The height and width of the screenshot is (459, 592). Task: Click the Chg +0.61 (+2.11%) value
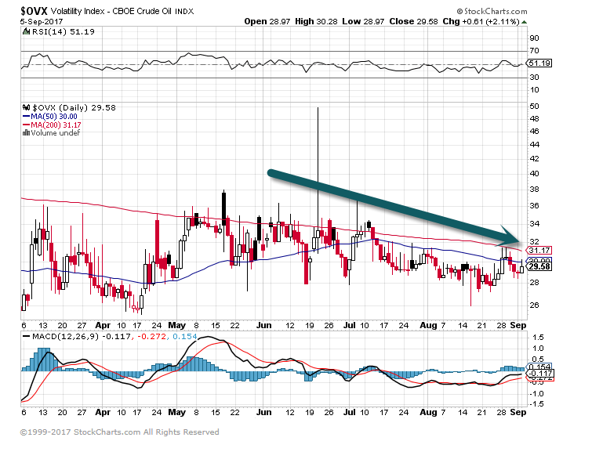[x=481, y=21]
